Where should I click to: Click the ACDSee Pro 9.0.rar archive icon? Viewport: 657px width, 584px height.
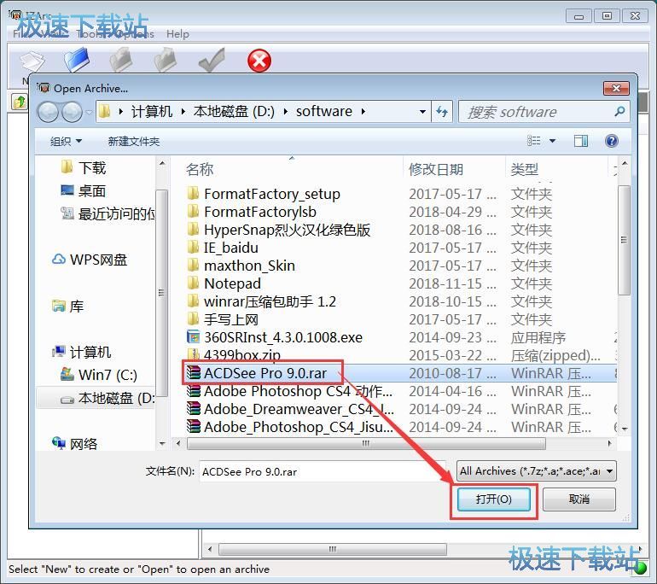(x=193, y=373)
